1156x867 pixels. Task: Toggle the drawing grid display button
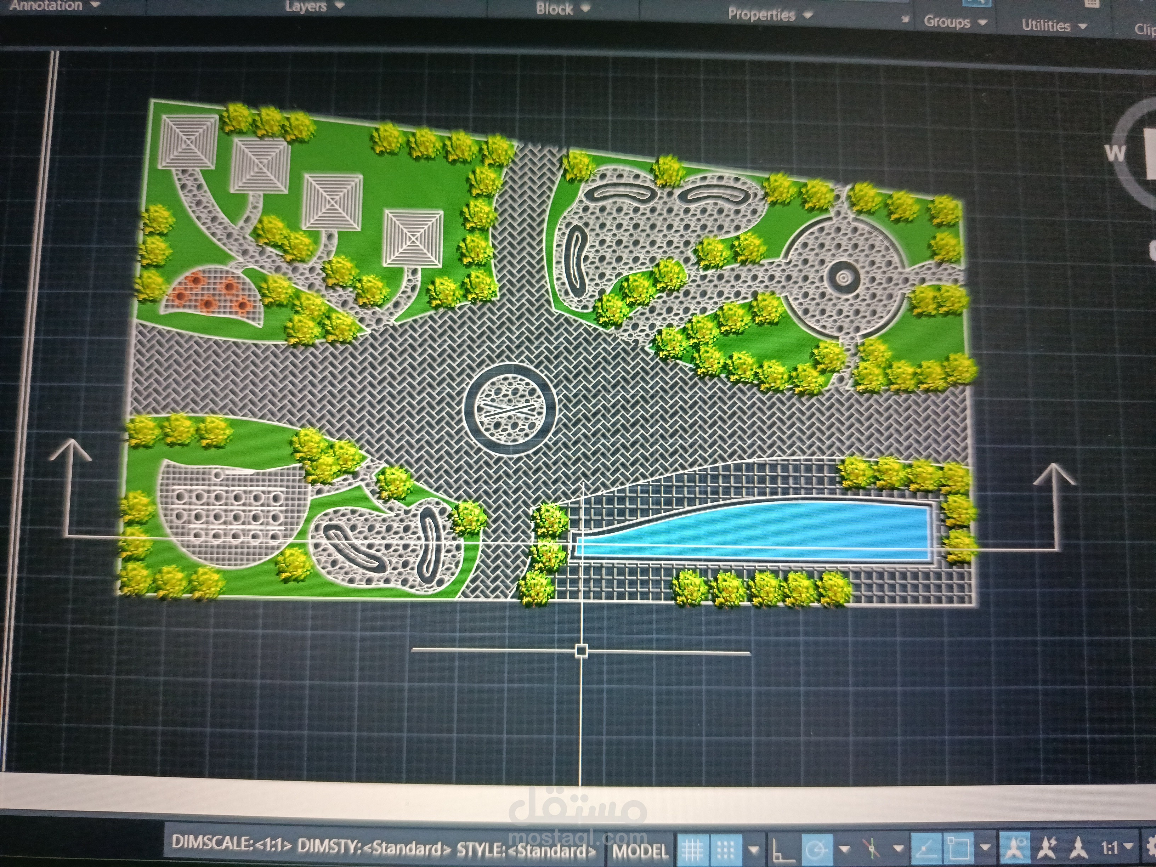[692, 850]
